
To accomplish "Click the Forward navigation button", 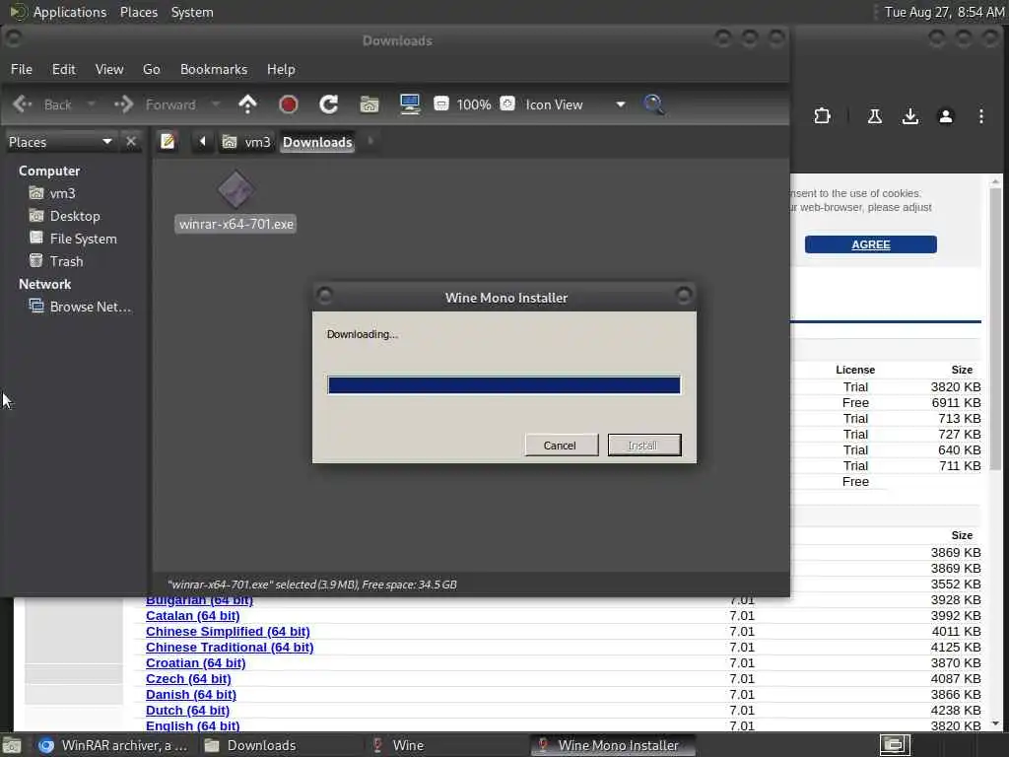I will [155, 104].
